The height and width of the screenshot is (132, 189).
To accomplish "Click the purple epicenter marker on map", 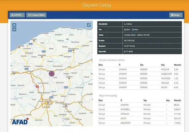I will 52,74.
